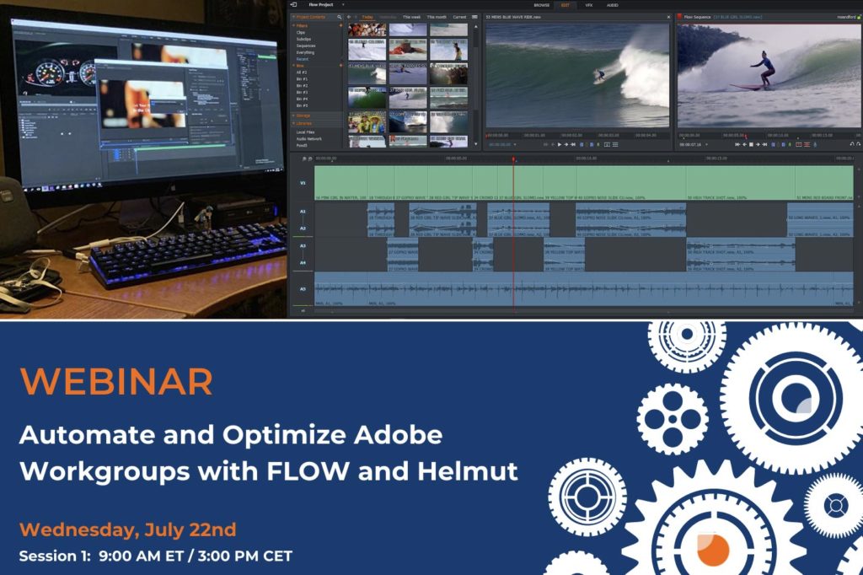Viewport: 863px width, 575px height.
Task: Select the A5 audio track header
Action: tap(303, 289)
